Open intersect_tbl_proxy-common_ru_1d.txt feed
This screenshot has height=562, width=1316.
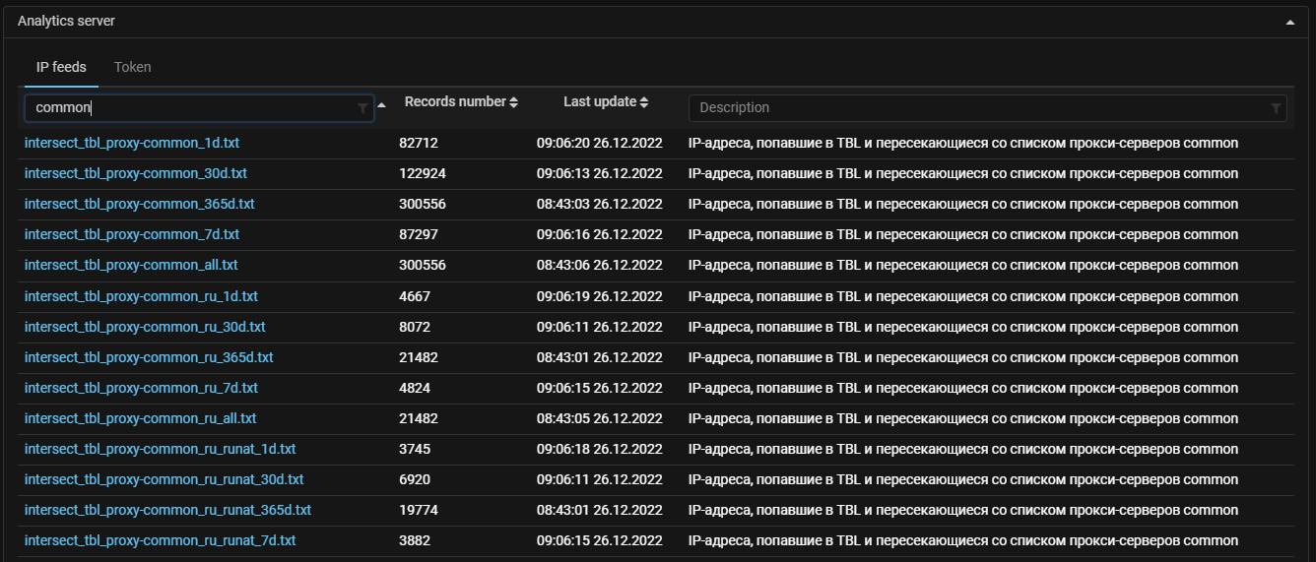[141, 296]
